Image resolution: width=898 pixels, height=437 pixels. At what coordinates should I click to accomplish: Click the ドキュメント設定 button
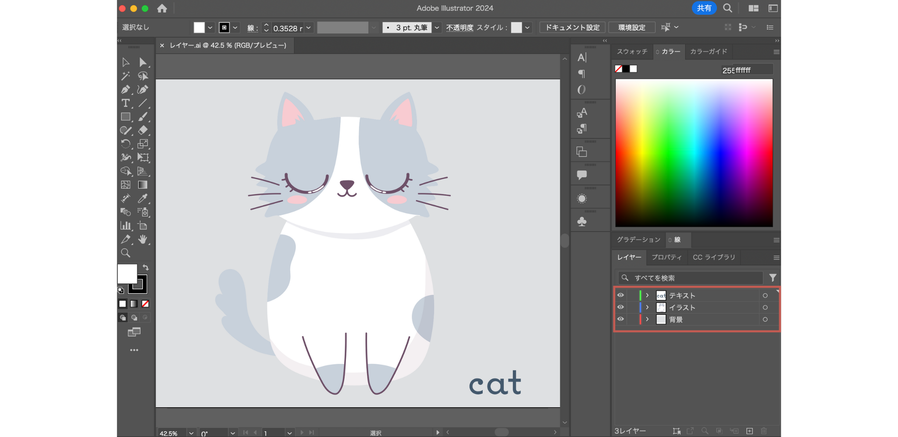click(x=572, y=27)
